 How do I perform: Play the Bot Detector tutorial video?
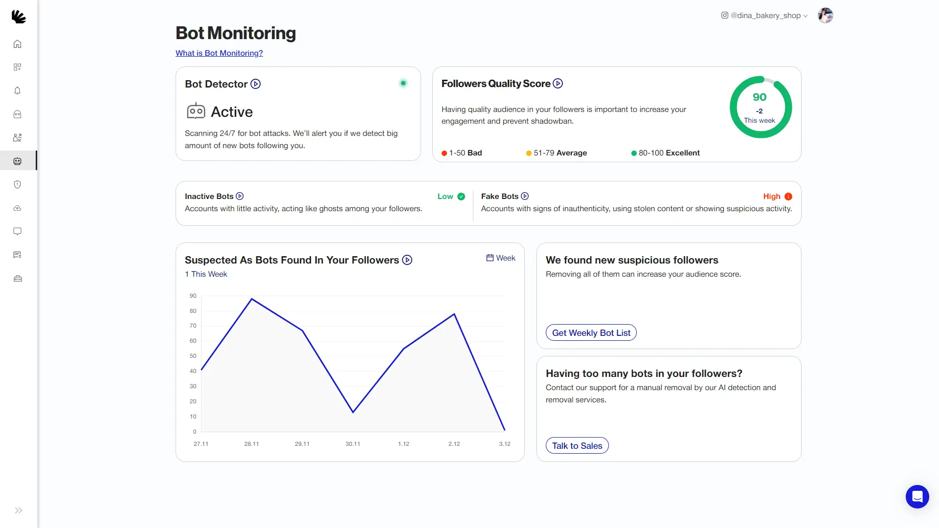point(255,84)
